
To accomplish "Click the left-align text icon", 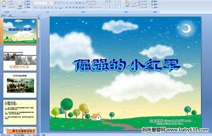I will pos(67,7).
